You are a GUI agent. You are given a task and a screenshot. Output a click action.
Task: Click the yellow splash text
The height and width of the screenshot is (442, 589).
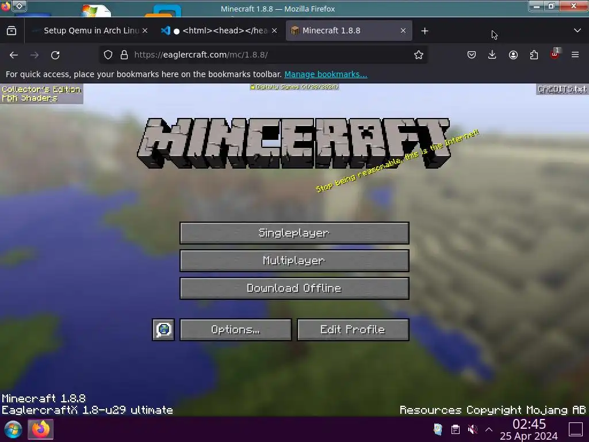(x=397, y=161)
